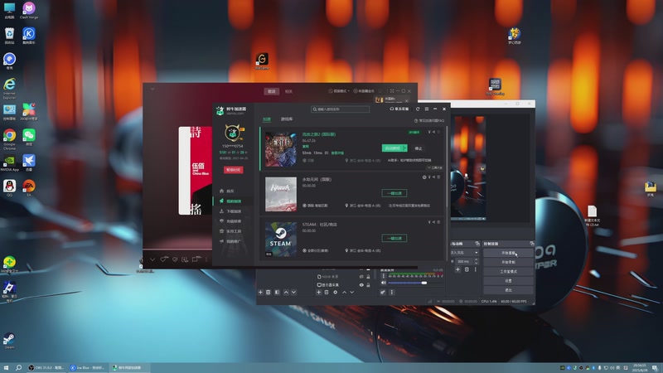
Task: Toggle the lock for the NDI source
Action: 368,277
